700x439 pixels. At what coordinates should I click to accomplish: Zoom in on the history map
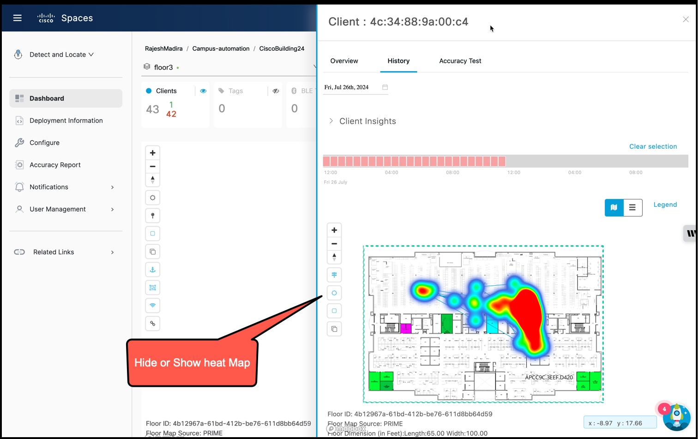click(x=334, y=230)
